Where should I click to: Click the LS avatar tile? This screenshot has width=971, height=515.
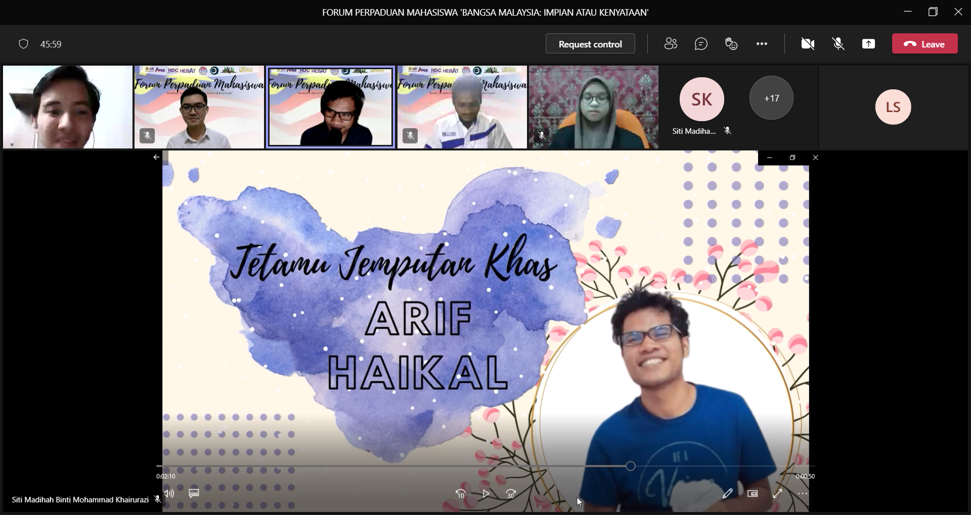tap(893, 107)
